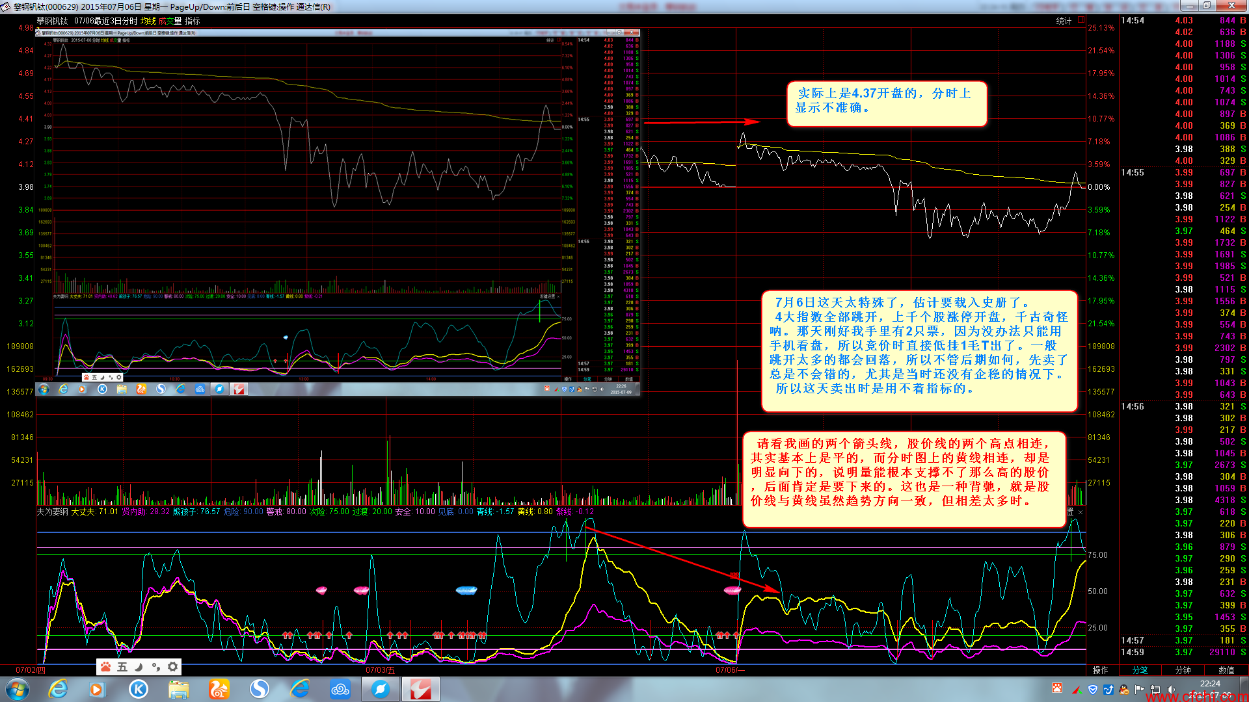Switch to the 数值 tab
The height and width of the screenshot is (702, 1249).
pos(1226,670)
